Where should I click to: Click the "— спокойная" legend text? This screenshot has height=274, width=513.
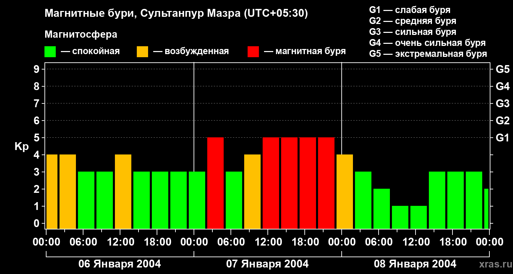(x=90, y=52)
